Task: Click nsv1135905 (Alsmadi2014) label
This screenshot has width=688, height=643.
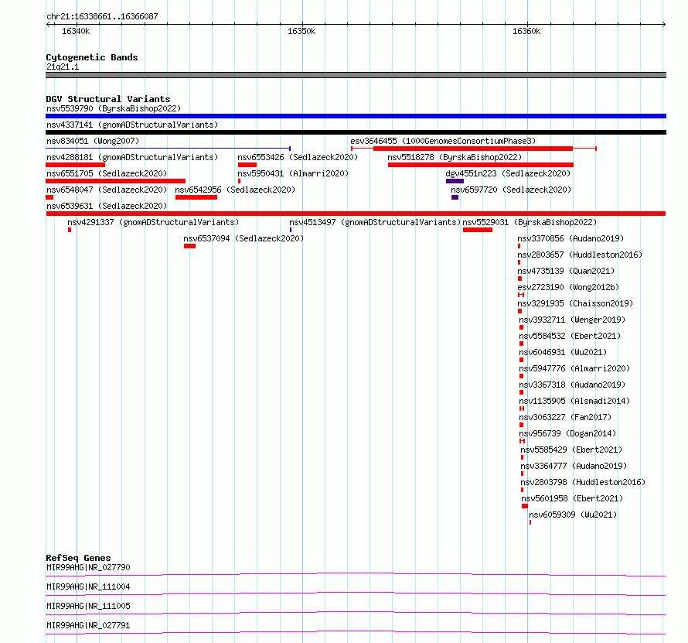Action: point(574,401)
